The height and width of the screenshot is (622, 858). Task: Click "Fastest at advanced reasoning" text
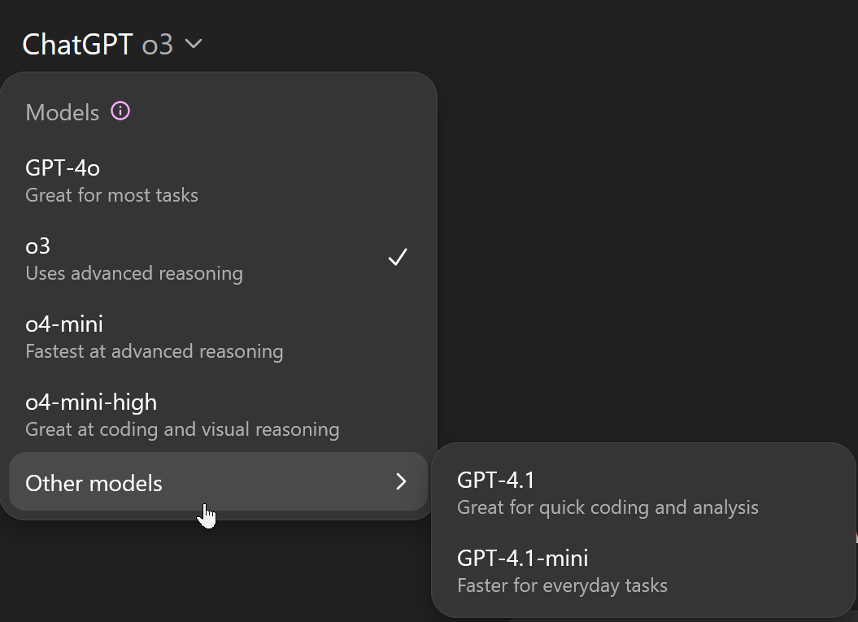tap(155, 351)
